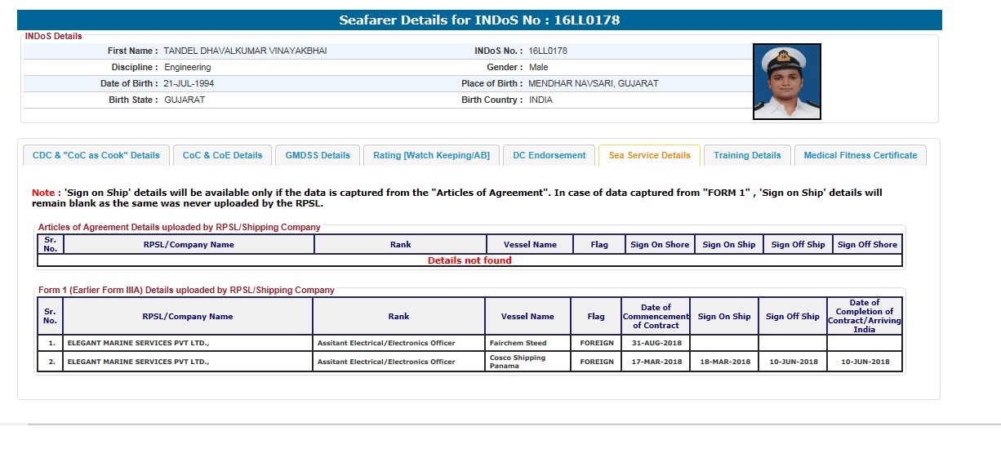
Task: Switch to the CoC & CoE Details tab
Action: 222,155
